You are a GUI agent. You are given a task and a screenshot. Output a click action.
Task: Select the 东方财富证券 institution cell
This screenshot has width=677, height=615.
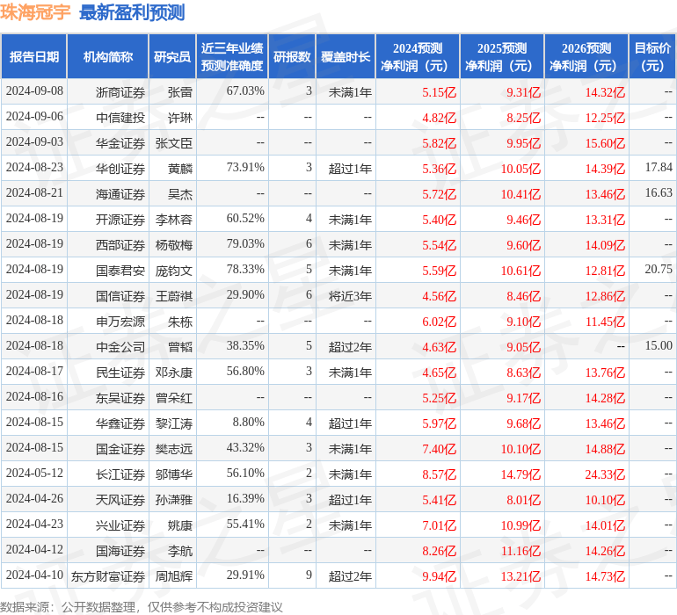tap(108, 576)
